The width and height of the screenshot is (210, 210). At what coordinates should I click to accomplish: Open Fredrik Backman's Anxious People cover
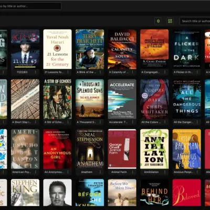click(x=187, y=149)
